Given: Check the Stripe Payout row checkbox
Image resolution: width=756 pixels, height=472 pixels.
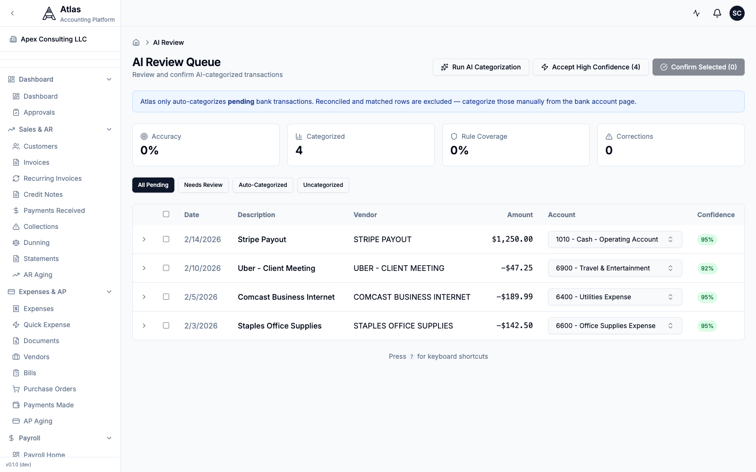Looking at the screenshot, I should pyautogui.click(x=166, y=239).
